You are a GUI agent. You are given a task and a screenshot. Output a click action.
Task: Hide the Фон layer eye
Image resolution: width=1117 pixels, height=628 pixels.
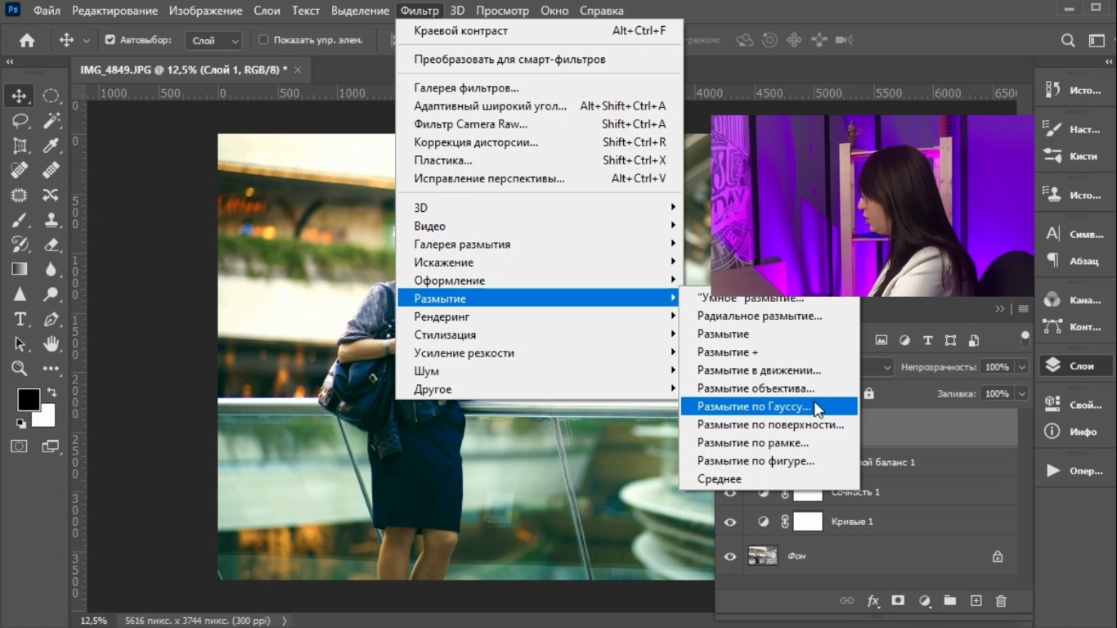coord(730,557)
